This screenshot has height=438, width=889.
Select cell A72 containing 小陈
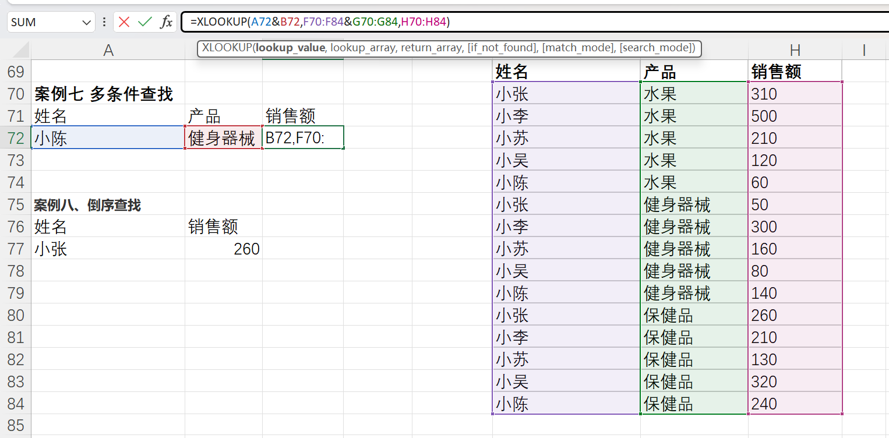coord(108,138)
